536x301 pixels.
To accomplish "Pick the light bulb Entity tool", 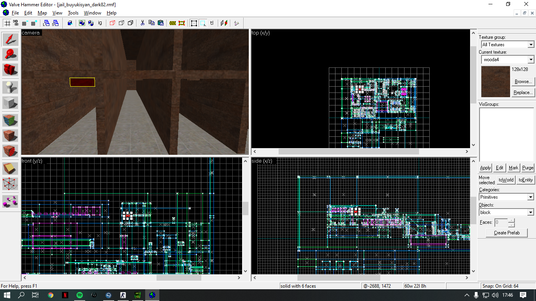I will tap(11, 87).
